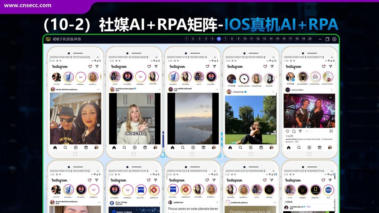The width and height of the screenshot is (379, 213).
Task: Open Instagram notifications heart on phone 20250310001090
Action: (x=90, y=66)
